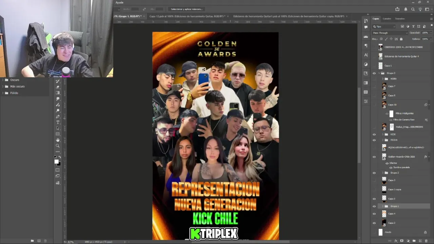Add a layer mask
Image resolution: width=434 pixels, height=244 pixels.
[402, 241]
